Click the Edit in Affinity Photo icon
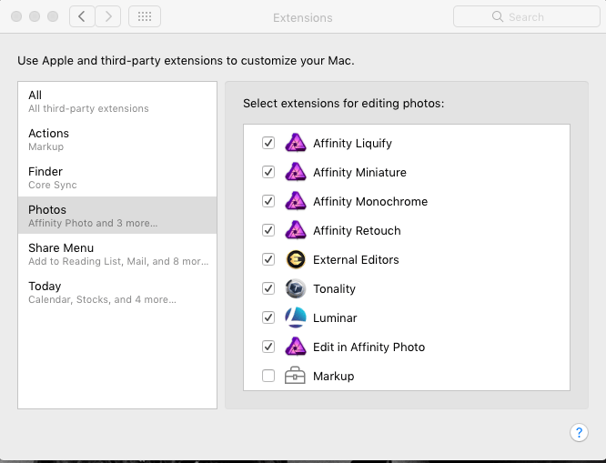 [295, 347]
